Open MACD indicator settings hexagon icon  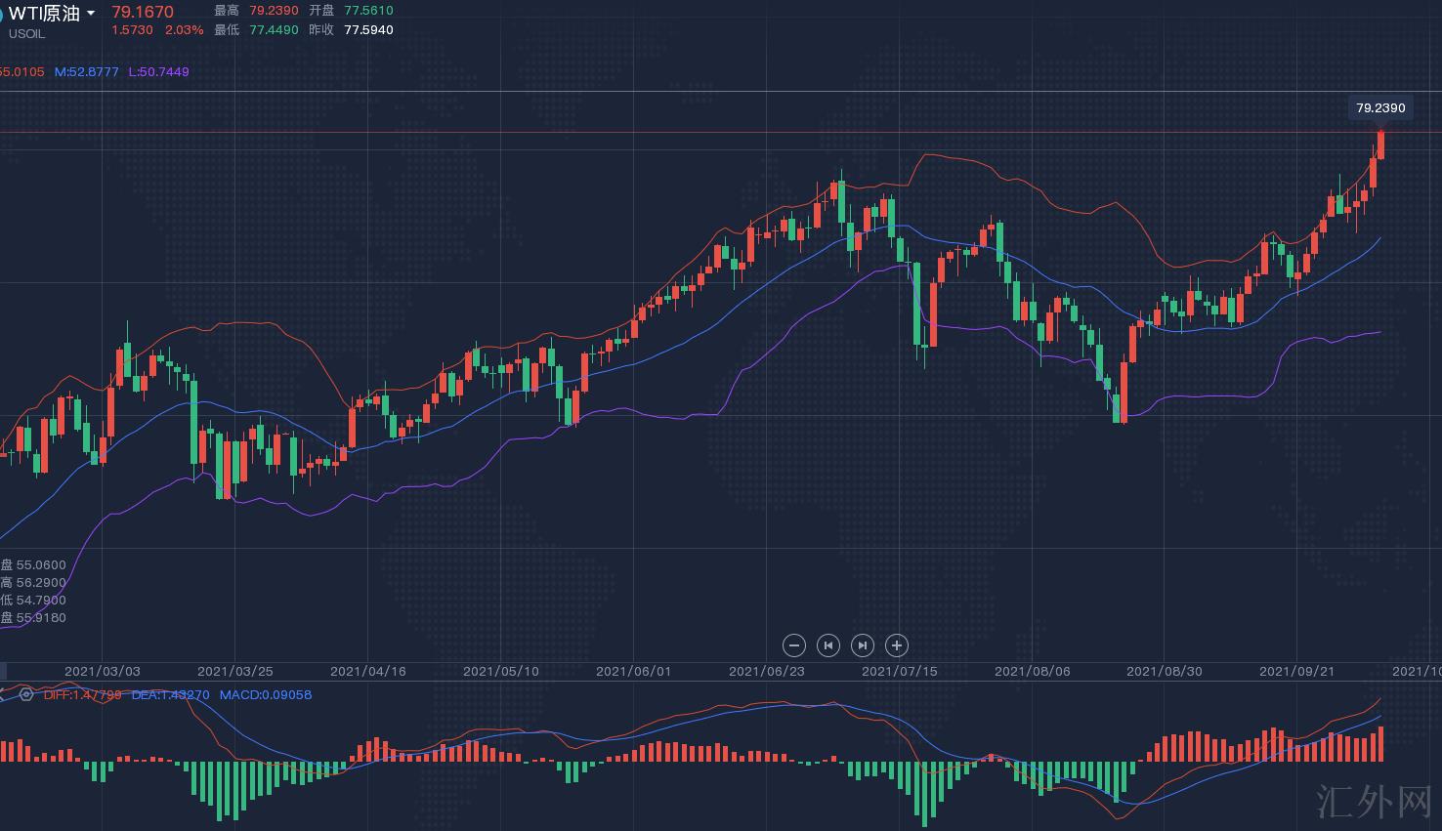(x=26, y=694)
